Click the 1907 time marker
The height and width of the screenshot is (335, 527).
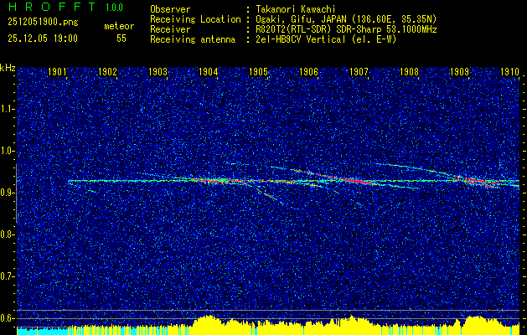pyautogui.click(x=359, y=72)
